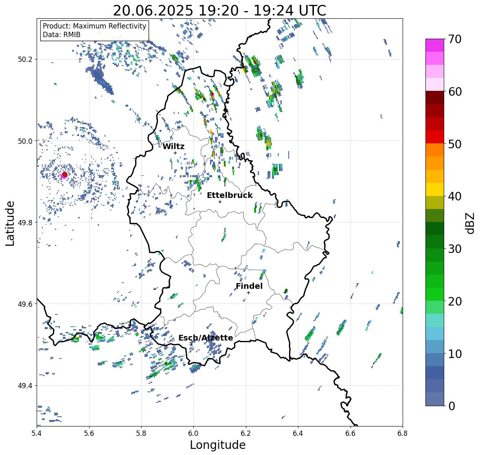
Task: Click the longitude tick label 5.8
Action: click(x=141, y=433)
